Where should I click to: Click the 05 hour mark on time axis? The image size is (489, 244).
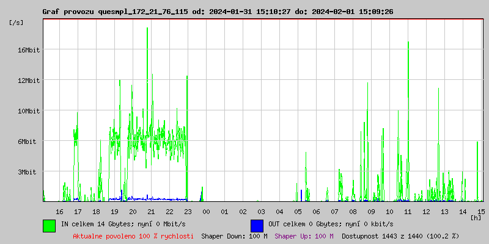(x=298, y=211)
